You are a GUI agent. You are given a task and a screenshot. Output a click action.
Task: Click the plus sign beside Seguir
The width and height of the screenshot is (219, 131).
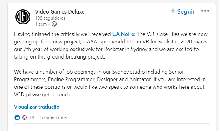(173, 11)
